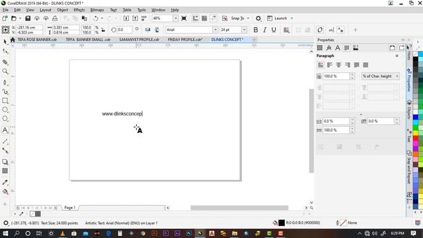
Task: Click the X position input field
Action: point(29,28)
